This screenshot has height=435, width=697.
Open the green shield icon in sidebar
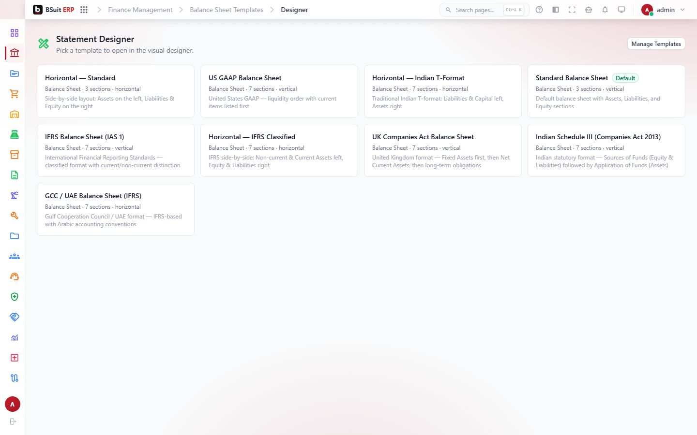click(x=15, y=297)
